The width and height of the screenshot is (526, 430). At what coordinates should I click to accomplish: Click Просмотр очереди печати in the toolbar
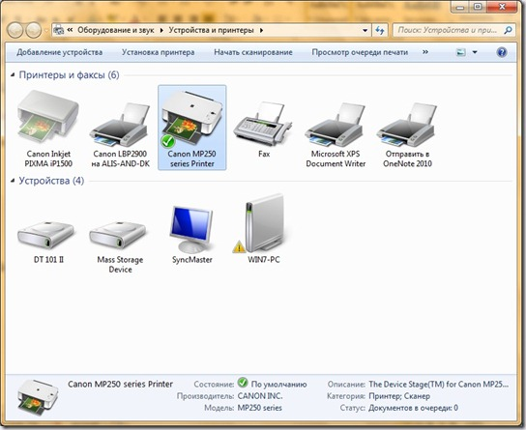tap(360, 52)
